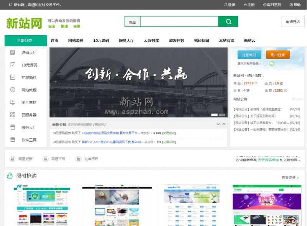
Task: Open fourth product thumbnail with purple banner
Action: point(267,205)
